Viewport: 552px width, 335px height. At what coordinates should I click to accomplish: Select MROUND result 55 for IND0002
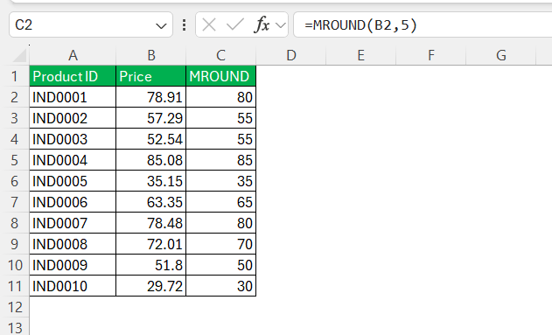(x=220, y=118)
